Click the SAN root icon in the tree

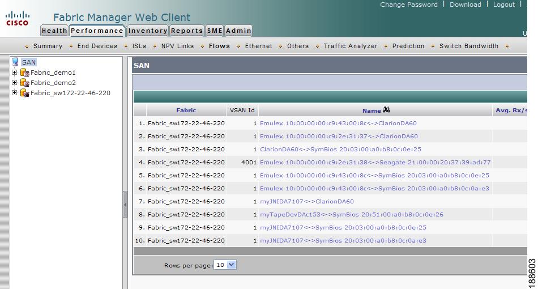(15, 62)
